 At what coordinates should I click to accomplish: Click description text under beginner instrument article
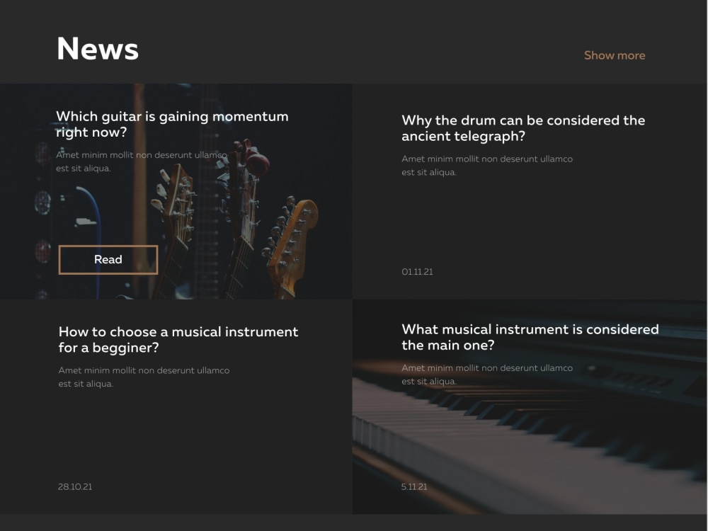[x=144, y=377]
